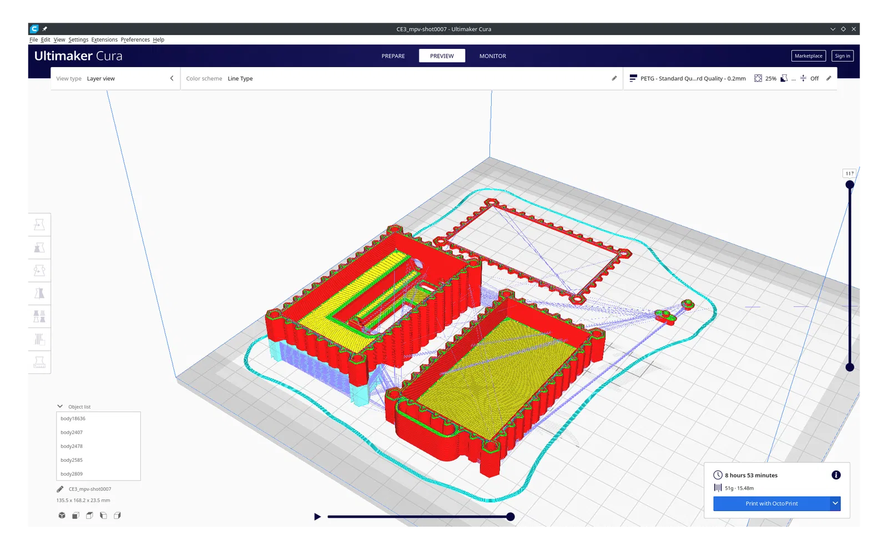Collapse the View type panel with the chevron
Viewport: 888px width, 560px height.
(172, 78)
